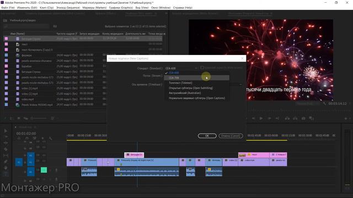
Task: Adjust Project panel thumbnail zoom slider
Action: pos(39,118)
